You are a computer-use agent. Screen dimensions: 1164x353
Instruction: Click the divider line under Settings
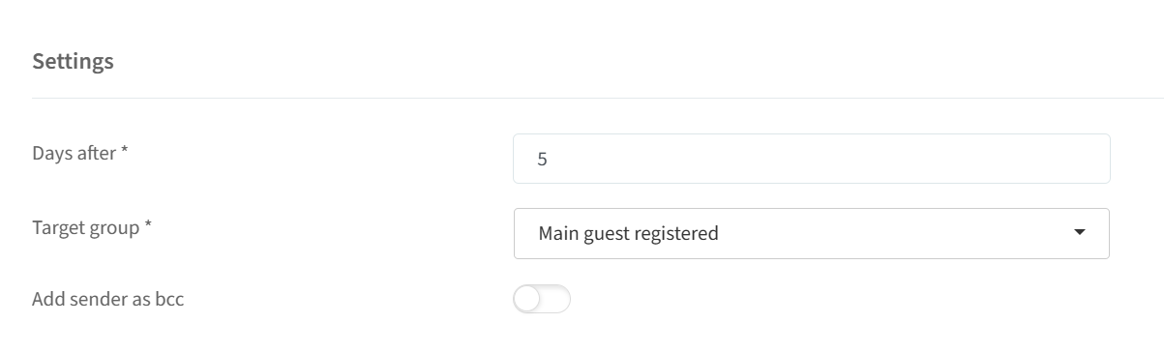point(597,98)
